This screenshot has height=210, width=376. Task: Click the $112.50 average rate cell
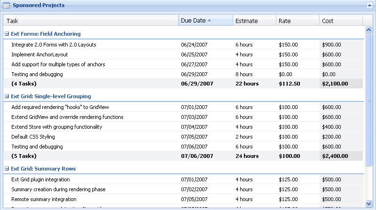tap(290, 84)
